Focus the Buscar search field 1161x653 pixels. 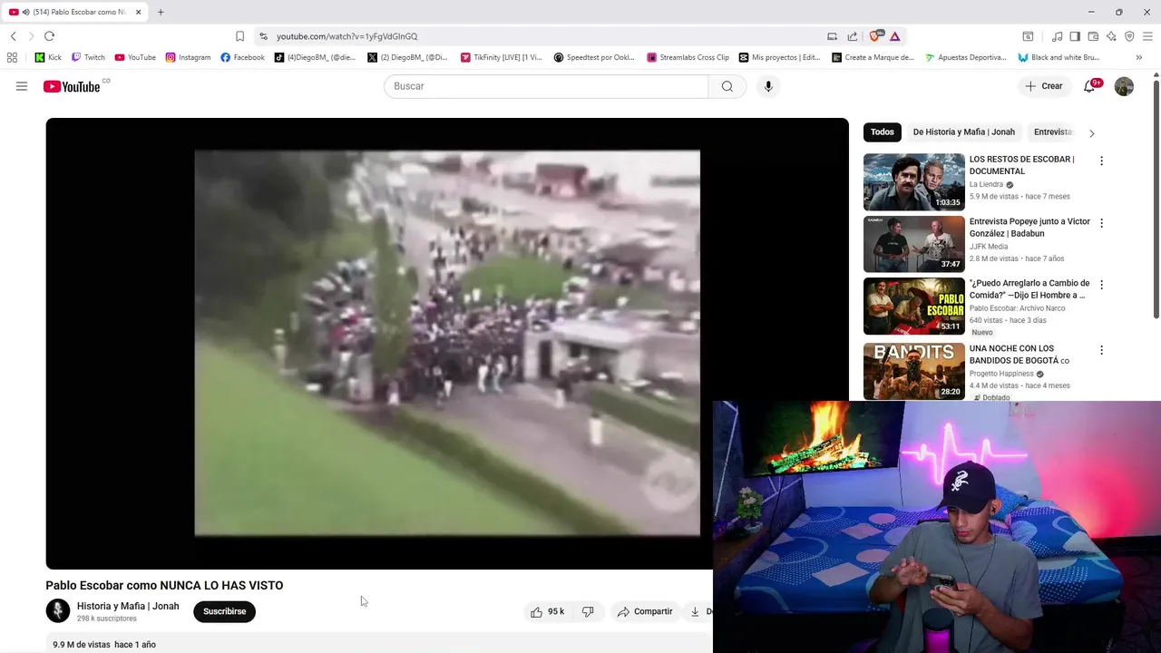pos(546,86)
